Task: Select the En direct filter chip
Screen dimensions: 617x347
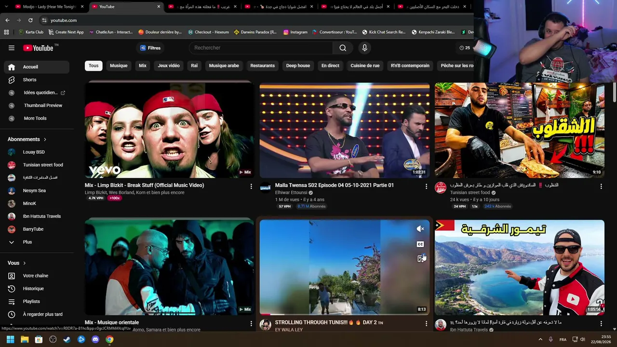Action: click(x=330, y=66)
